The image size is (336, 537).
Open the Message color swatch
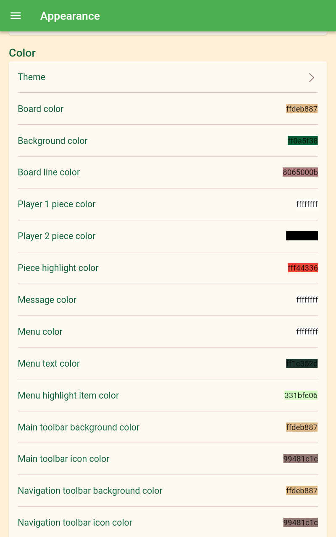point(307,300)
